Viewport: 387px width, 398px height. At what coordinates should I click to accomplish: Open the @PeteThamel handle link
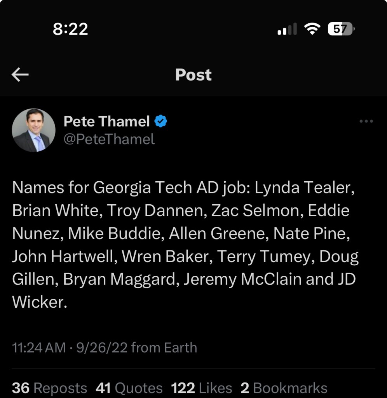109,139
